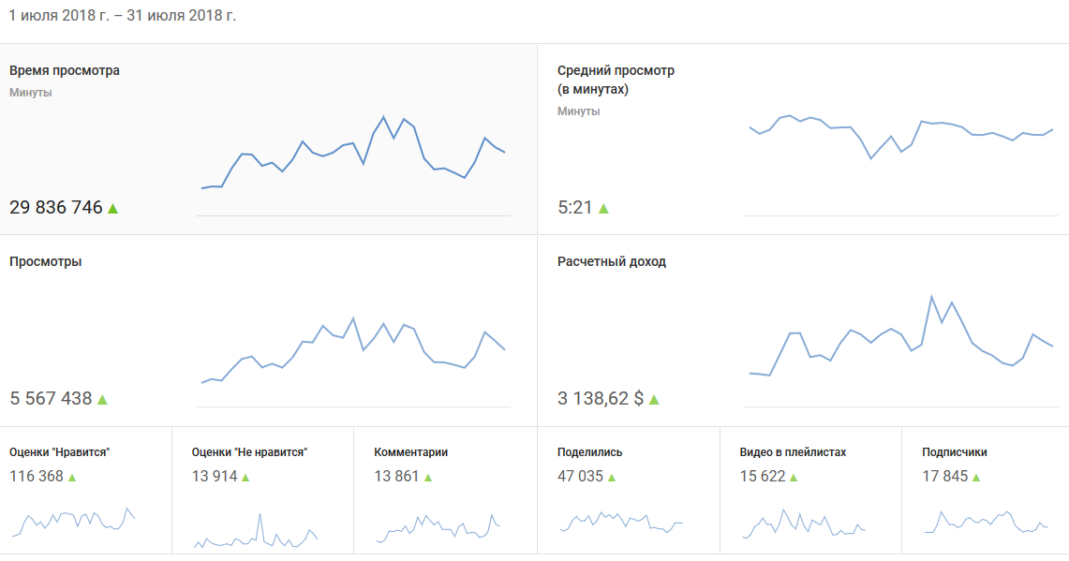Click the green arrow next to 3 138,62 $
This screenshot has height=561, width=1069.
pyautogui.click(x=654, y=399)
